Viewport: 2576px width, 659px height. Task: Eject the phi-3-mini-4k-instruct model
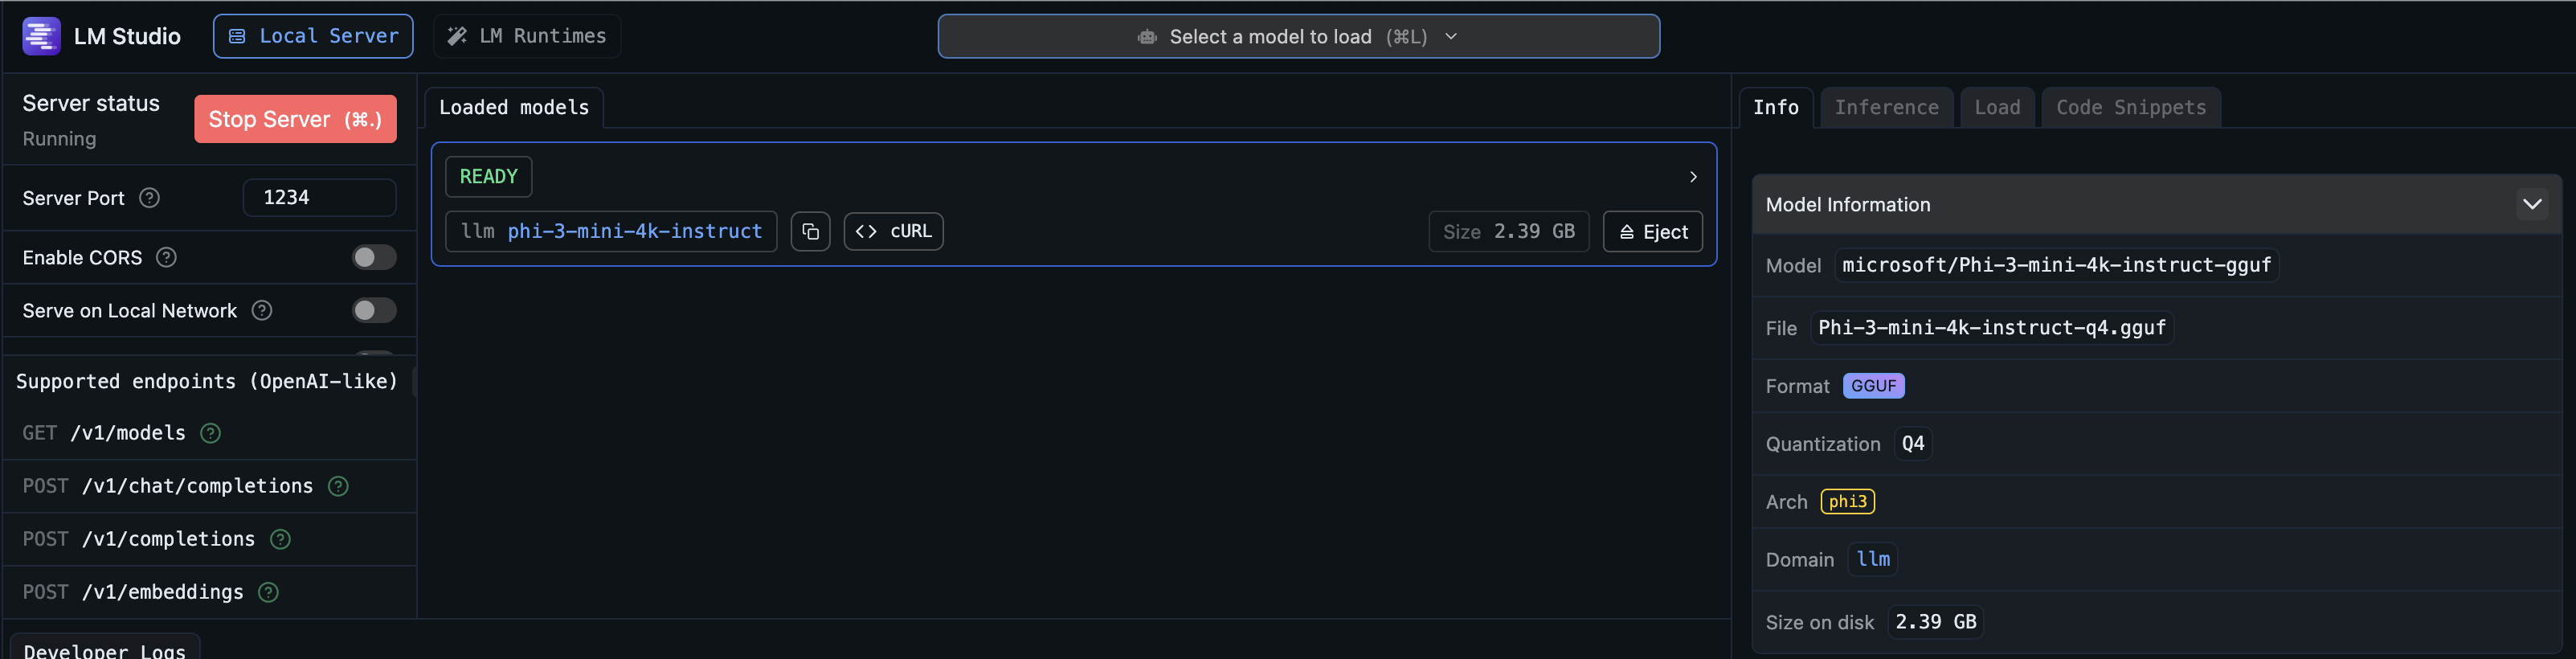[1652, 232]
